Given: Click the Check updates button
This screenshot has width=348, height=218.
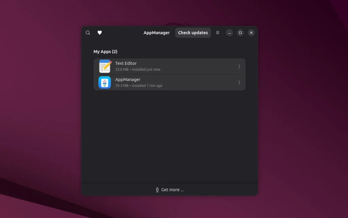Looking at the screenshot, I should (x=193, y=33).
